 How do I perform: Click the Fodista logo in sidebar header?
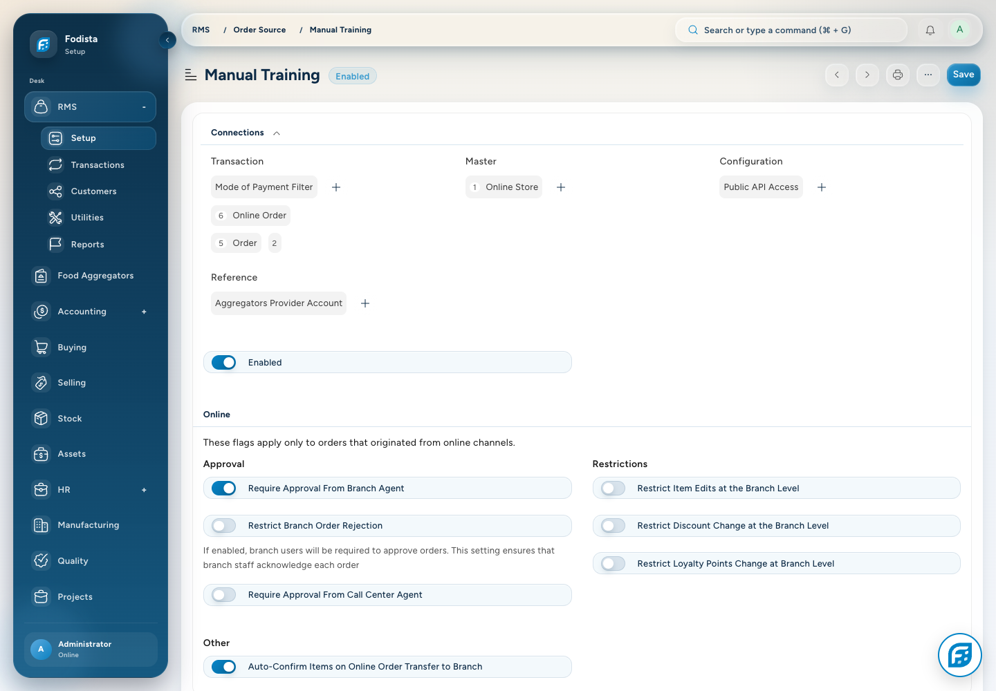click(x=43, y=44)
